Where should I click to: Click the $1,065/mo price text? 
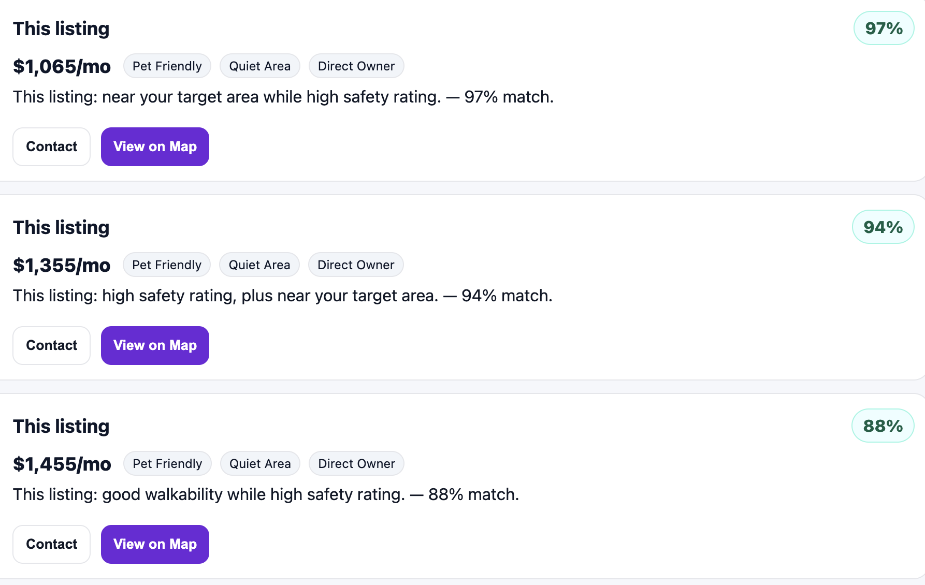click(62, 67)
